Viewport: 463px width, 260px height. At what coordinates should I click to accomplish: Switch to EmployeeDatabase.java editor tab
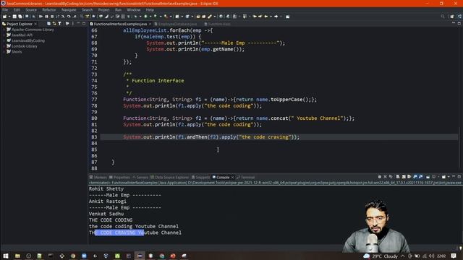[177, 24]
